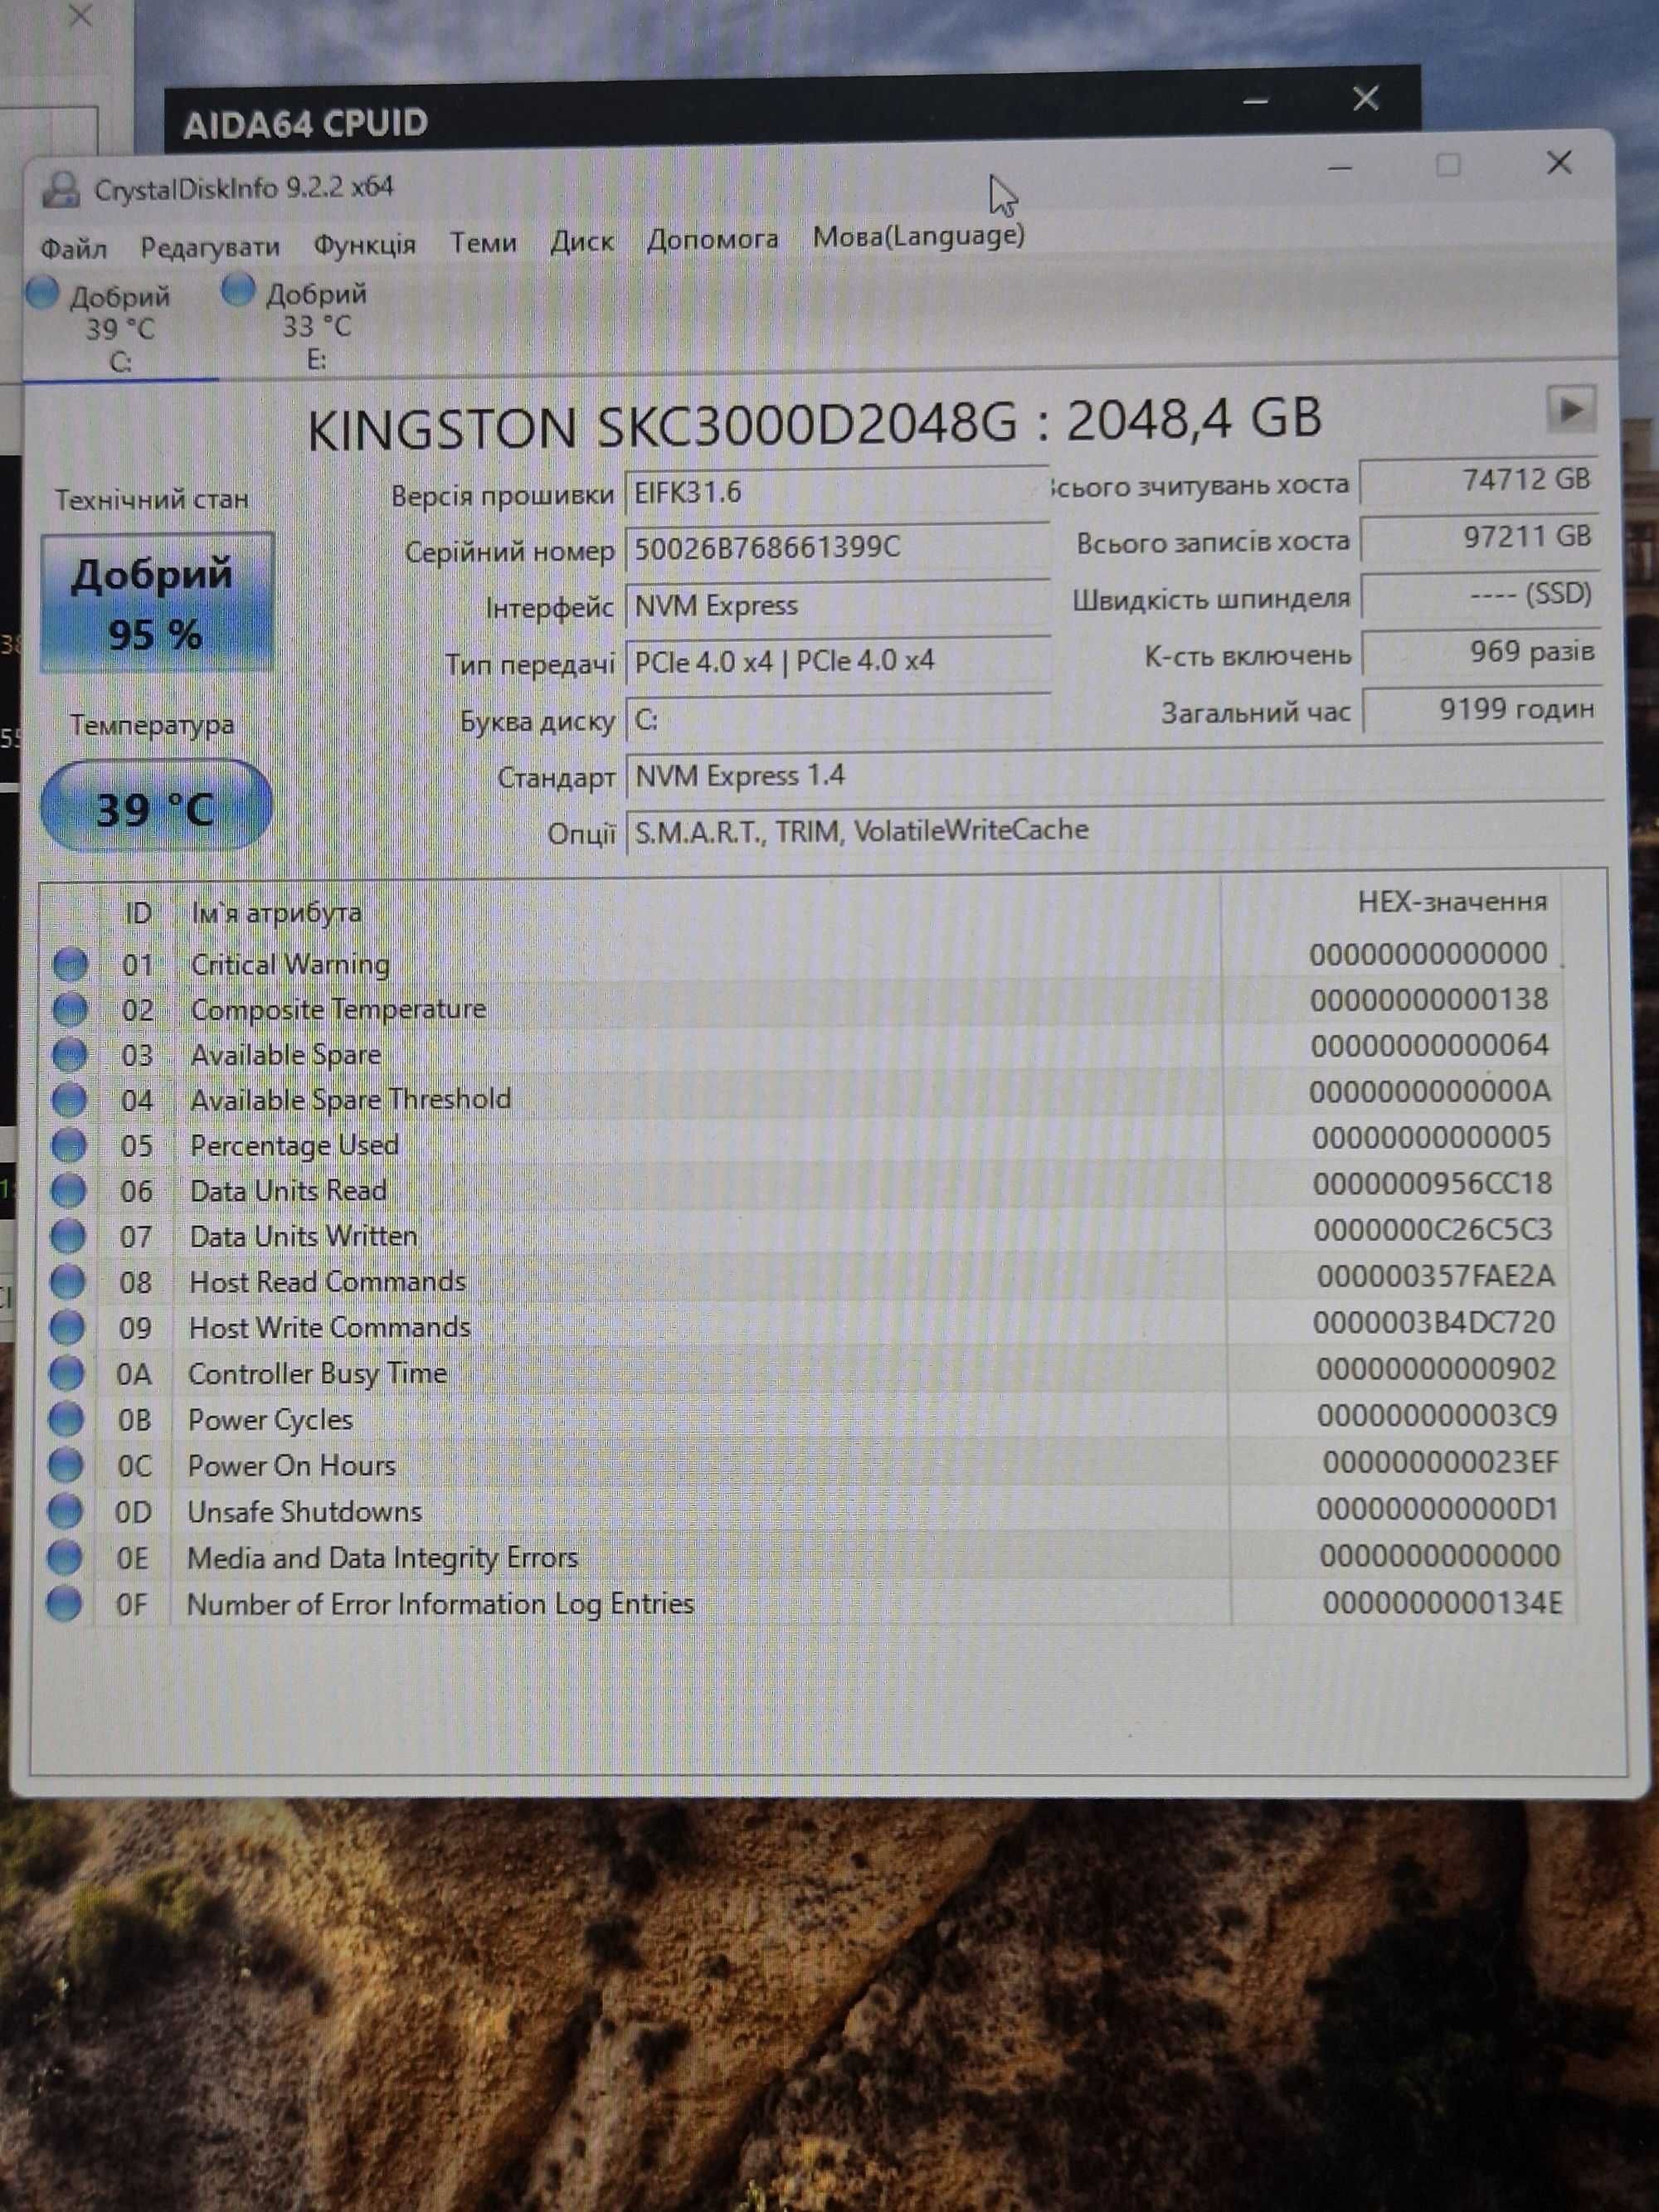Viewport: 1659px width, 2212px height.
Task: Click status circle for Power On Hours
Action: [x=66, y=1465]
